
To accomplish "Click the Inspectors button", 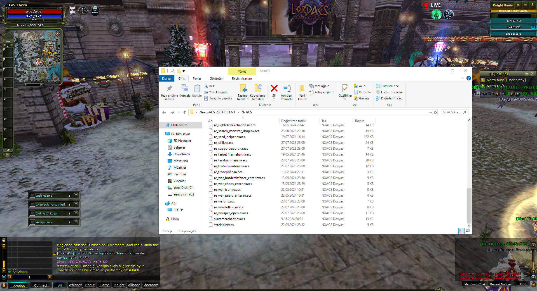I will 513,34.
